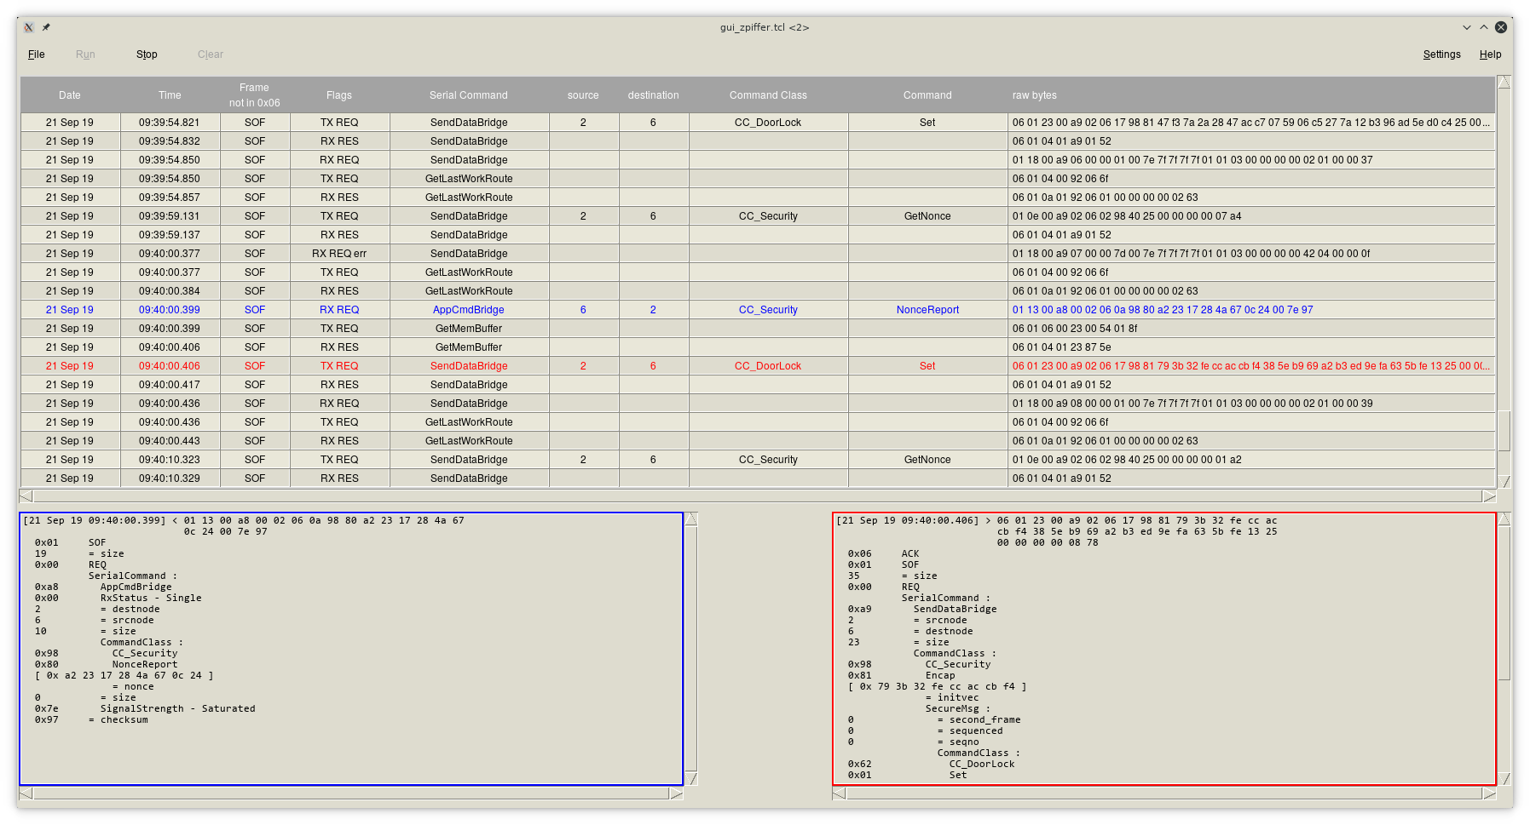Open the Help menu

[x=1490, y=54]
